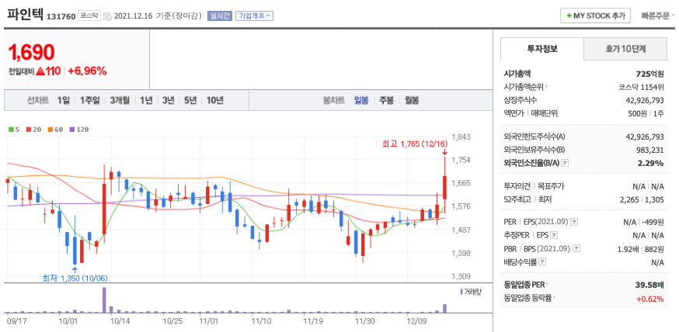Open help icon next to 외국인소진율(B/A)

pos(565,163)
